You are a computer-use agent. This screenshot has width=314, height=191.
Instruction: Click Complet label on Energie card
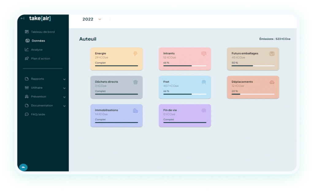100,63
